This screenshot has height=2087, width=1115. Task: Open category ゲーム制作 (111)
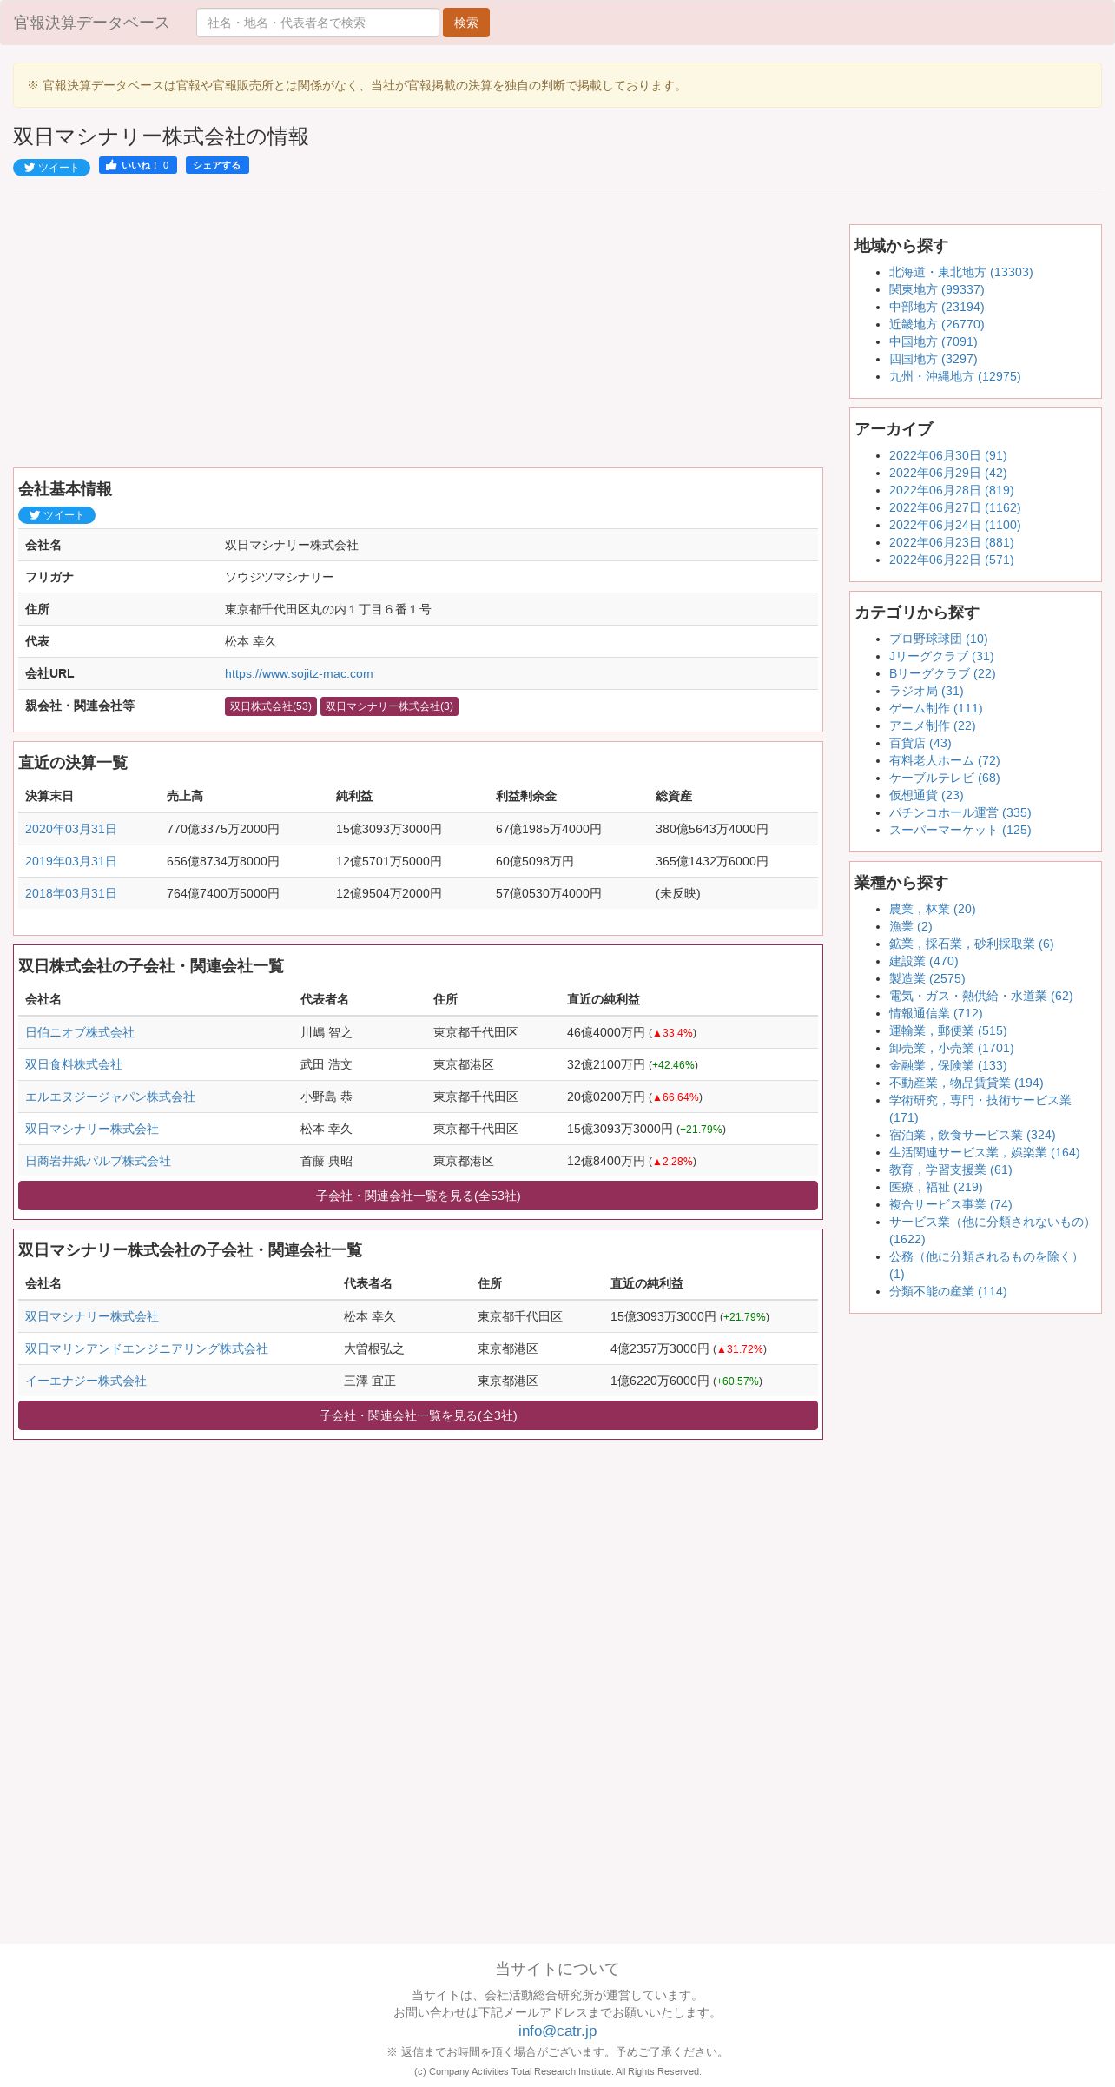[x=936, y=708]
